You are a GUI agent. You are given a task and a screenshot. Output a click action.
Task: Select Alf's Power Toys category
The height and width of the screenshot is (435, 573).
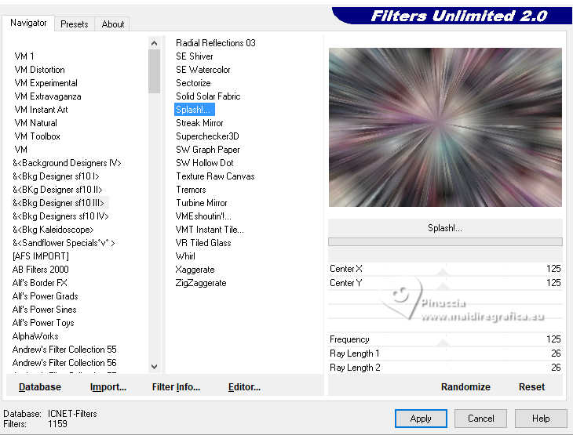(43, 323)
